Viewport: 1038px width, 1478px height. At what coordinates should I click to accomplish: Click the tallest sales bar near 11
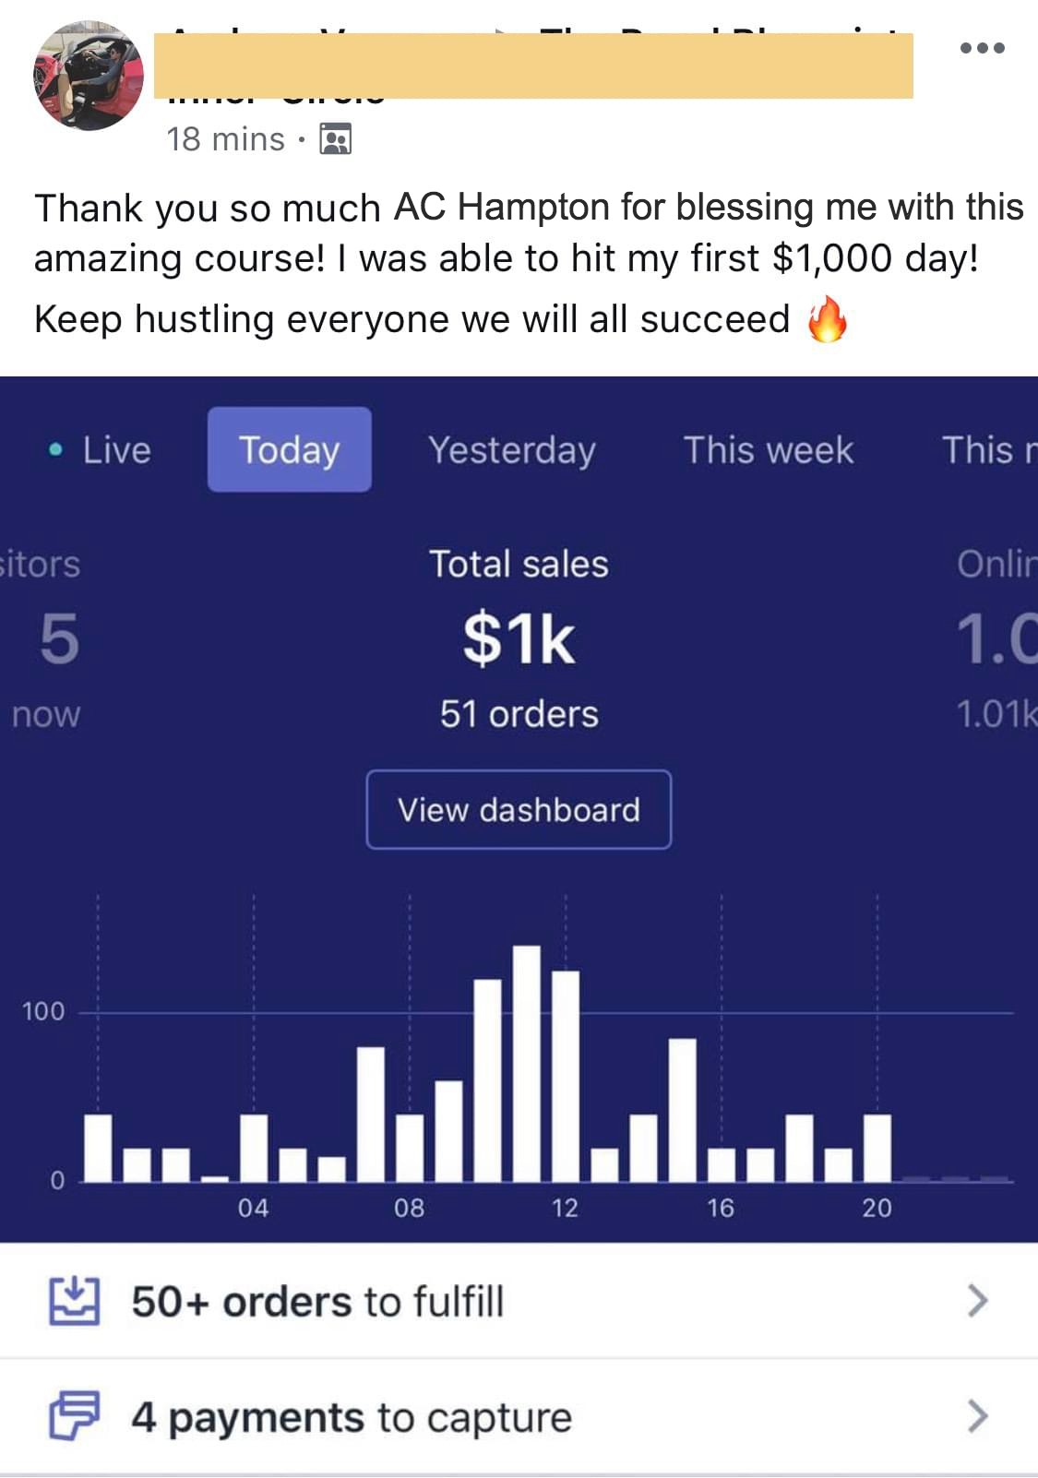coord(526,1063)
